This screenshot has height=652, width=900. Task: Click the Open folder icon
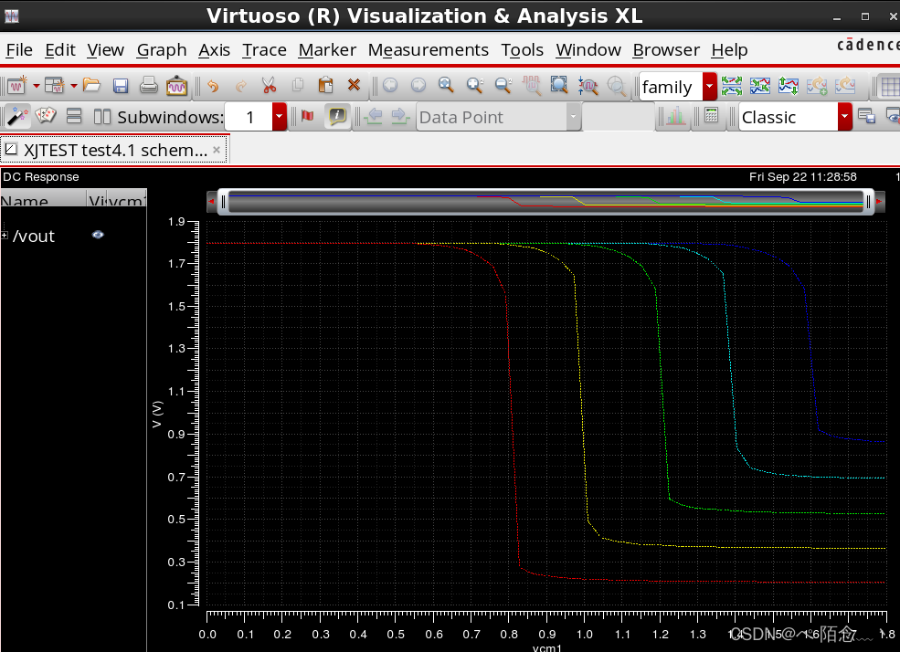click(x=91, y=86)
